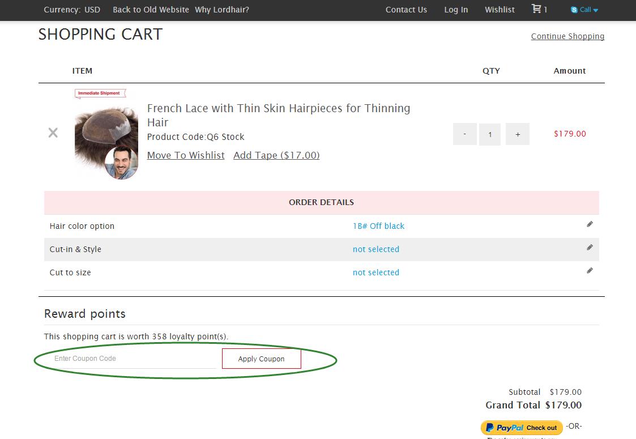Edit Cut-in & Style pencil icon
636x439 pixels.
pyautogui.click(x=590, y=248)
